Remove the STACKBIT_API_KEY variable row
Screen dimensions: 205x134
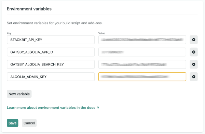[194, 40]
